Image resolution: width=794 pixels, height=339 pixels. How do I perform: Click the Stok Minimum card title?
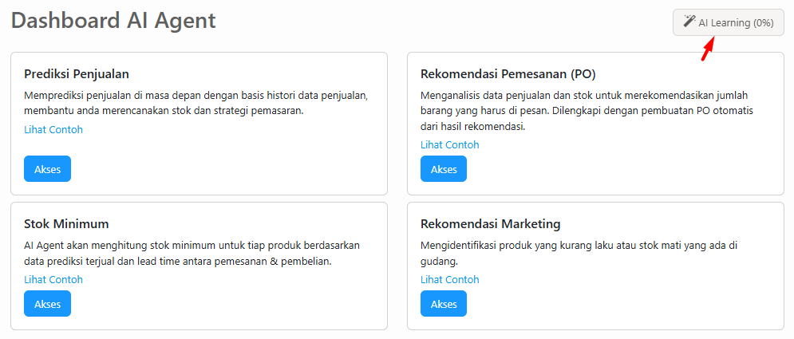[66, 223]
